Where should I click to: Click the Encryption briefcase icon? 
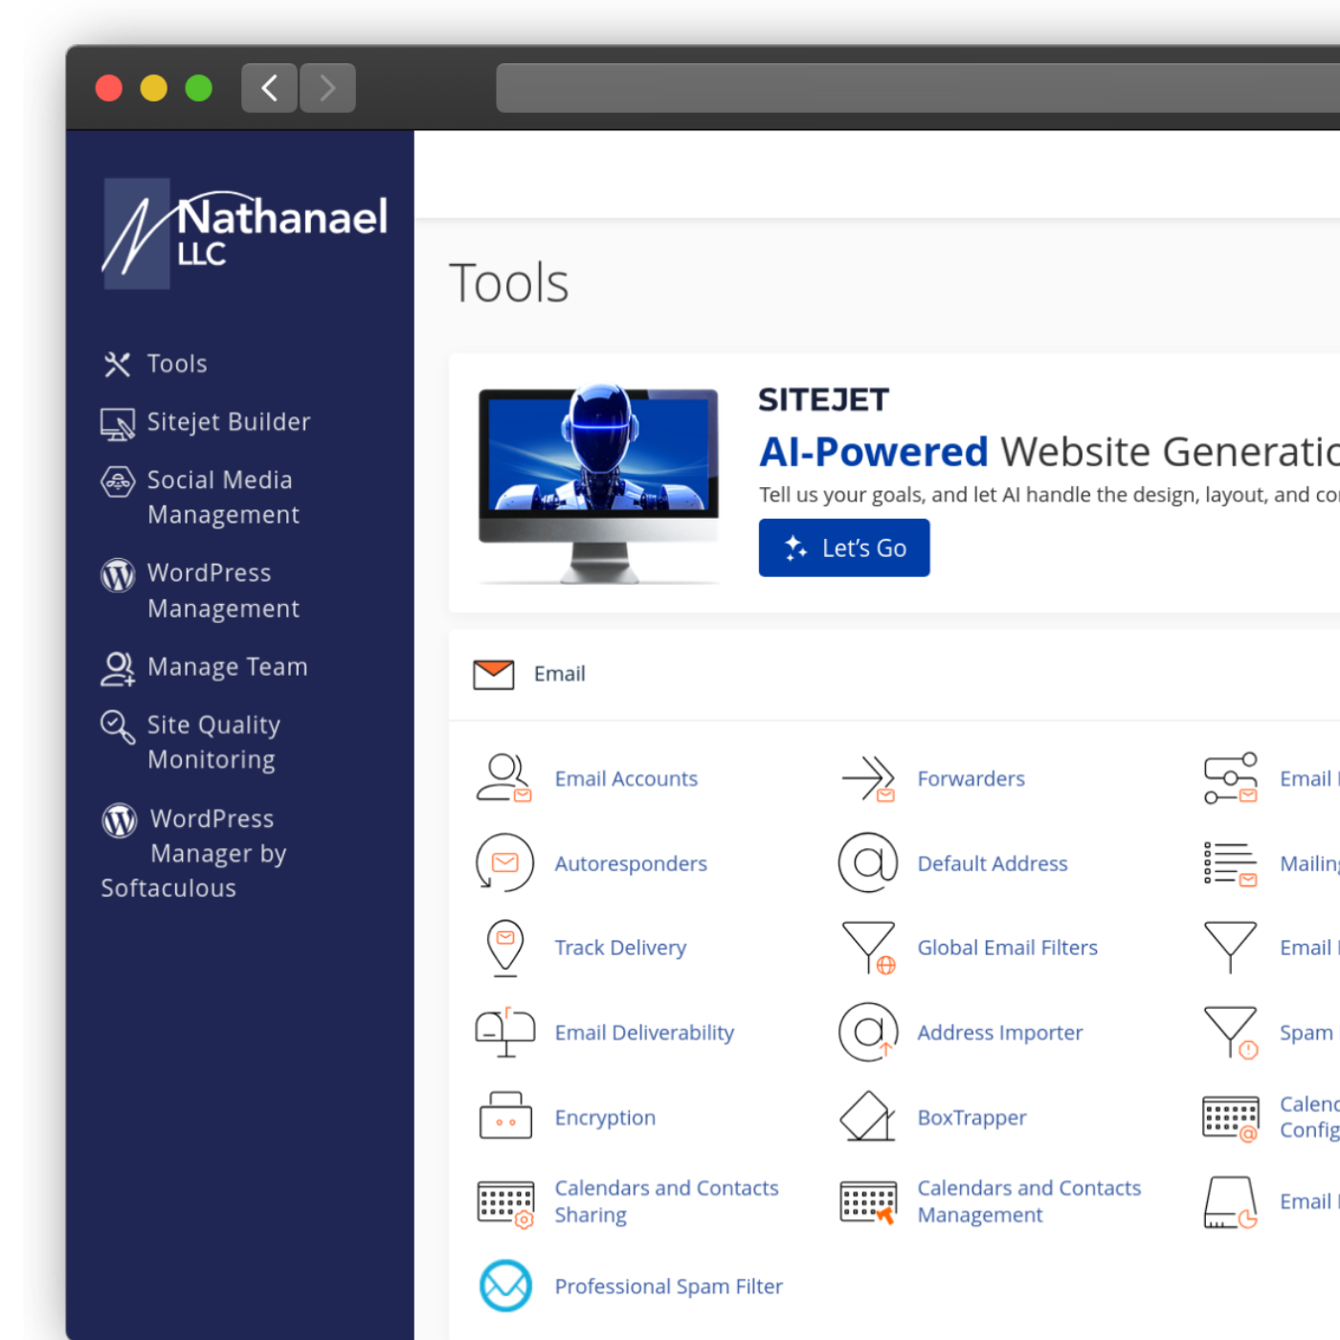point(504,1117)
